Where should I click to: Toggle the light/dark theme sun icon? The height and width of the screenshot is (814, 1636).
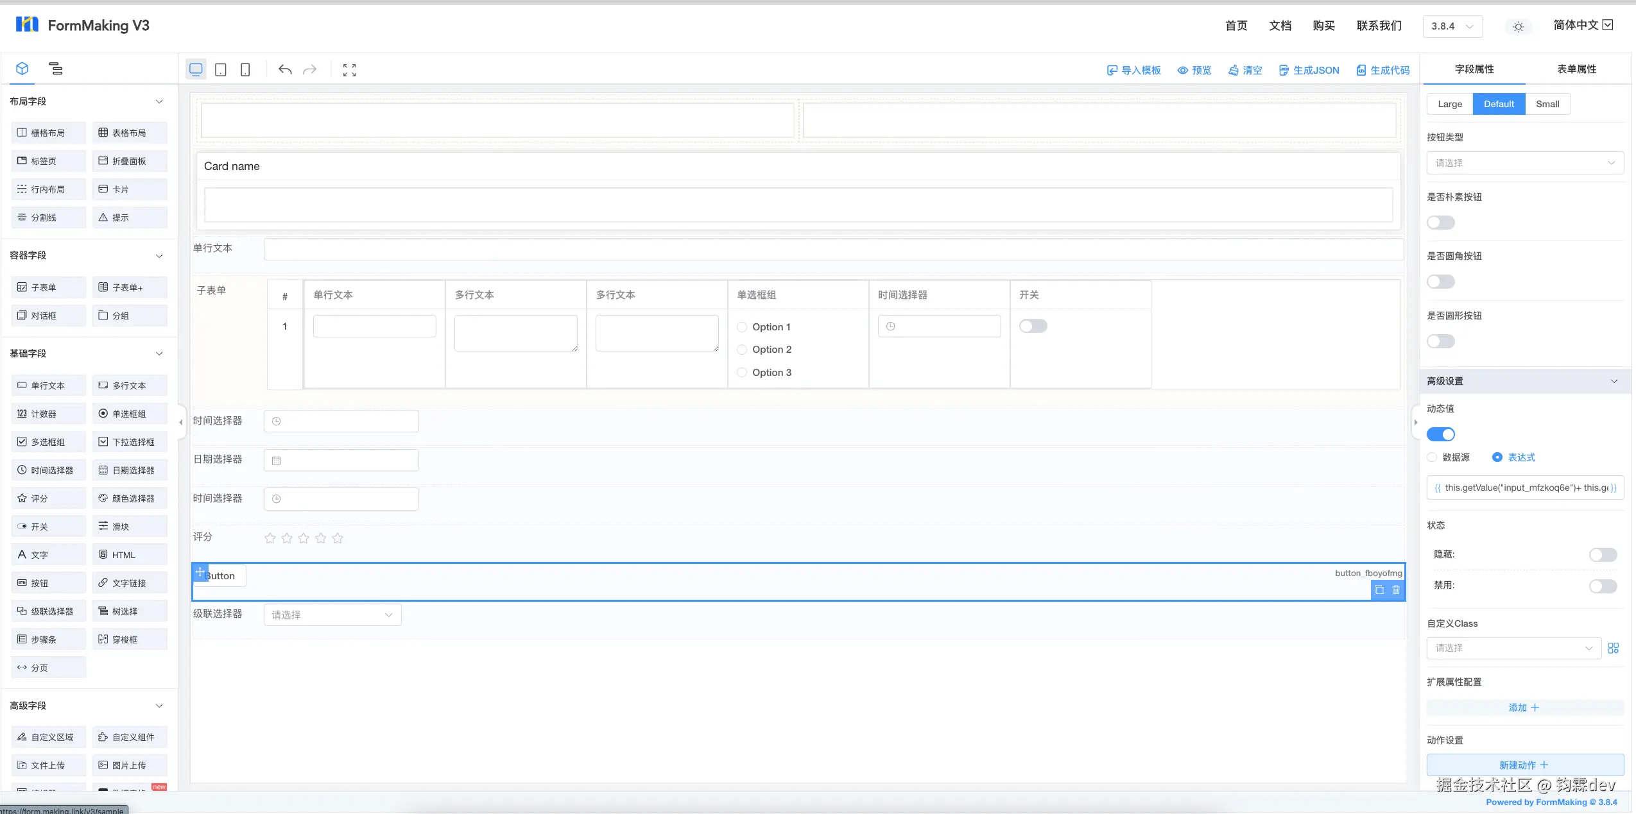point(1518,27)
